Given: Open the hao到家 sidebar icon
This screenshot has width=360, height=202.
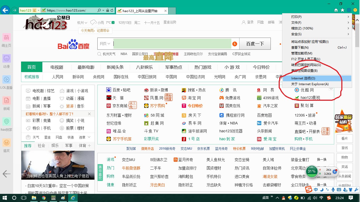Looking at the screenshot, I should (x=6, y=121).
